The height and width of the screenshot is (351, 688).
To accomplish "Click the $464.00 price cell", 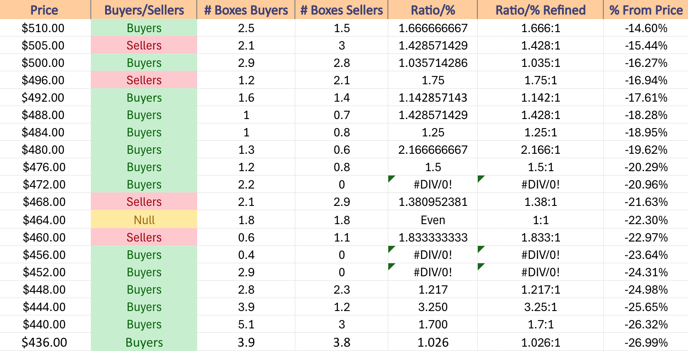I will [x=45, y=220].
